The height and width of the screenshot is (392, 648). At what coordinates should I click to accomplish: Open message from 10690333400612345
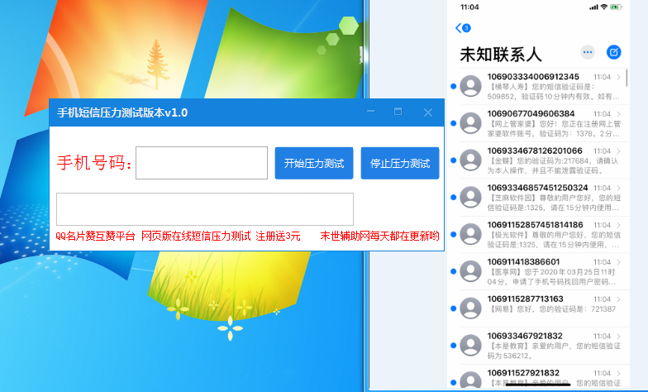(539, 86)
